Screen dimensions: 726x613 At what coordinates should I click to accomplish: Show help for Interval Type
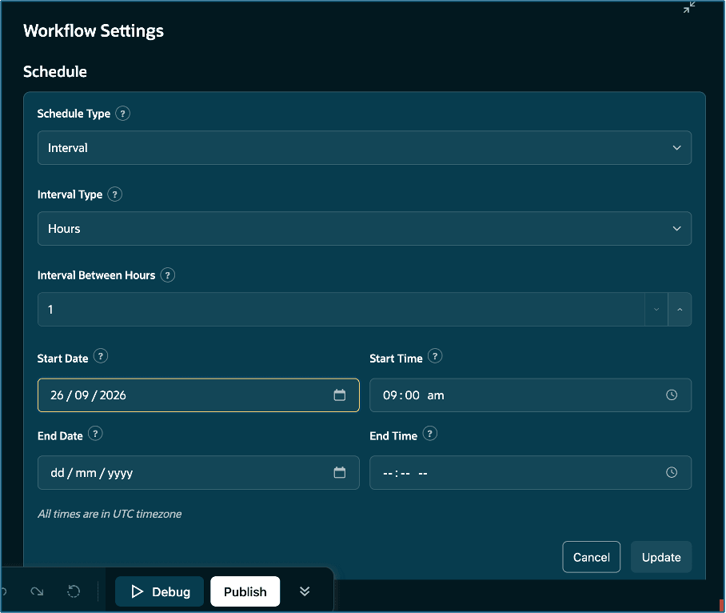(115, 194)
